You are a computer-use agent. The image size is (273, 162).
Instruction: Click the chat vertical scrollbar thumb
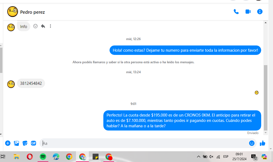265,98
